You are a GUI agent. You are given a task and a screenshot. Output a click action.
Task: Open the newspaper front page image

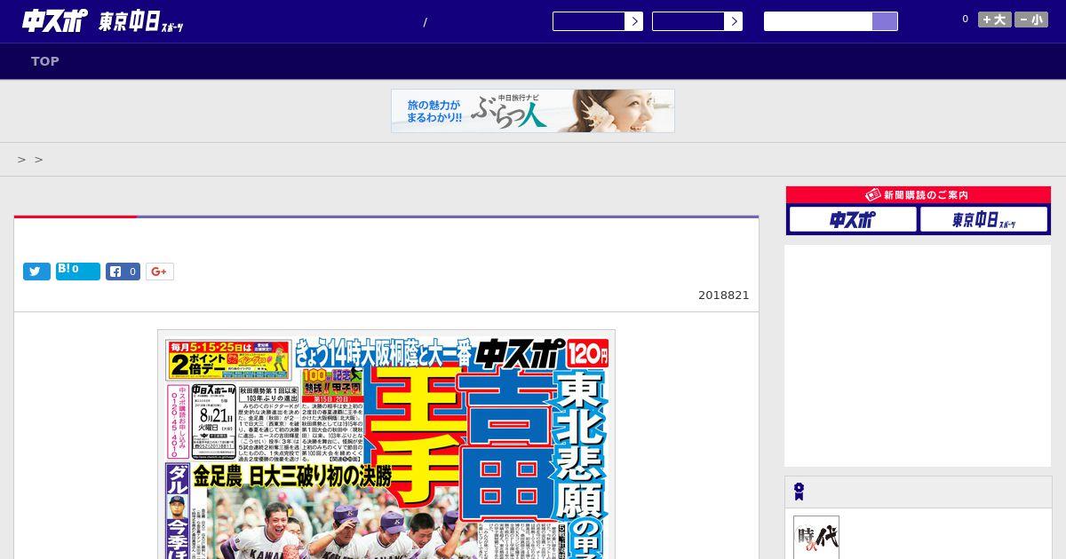386,445
